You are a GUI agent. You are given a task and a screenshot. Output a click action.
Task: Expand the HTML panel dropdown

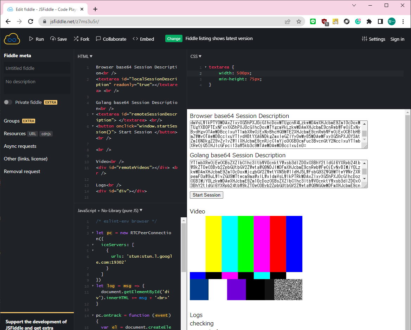[85, 56]
